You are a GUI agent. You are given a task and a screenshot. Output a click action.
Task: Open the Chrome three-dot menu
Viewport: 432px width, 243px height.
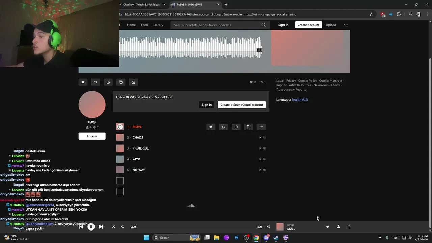(x=427, y=14)
